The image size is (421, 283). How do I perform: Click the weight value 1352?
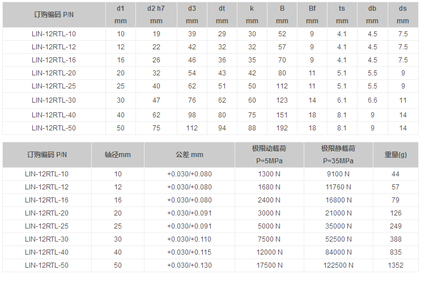click(x=396, y=265)
